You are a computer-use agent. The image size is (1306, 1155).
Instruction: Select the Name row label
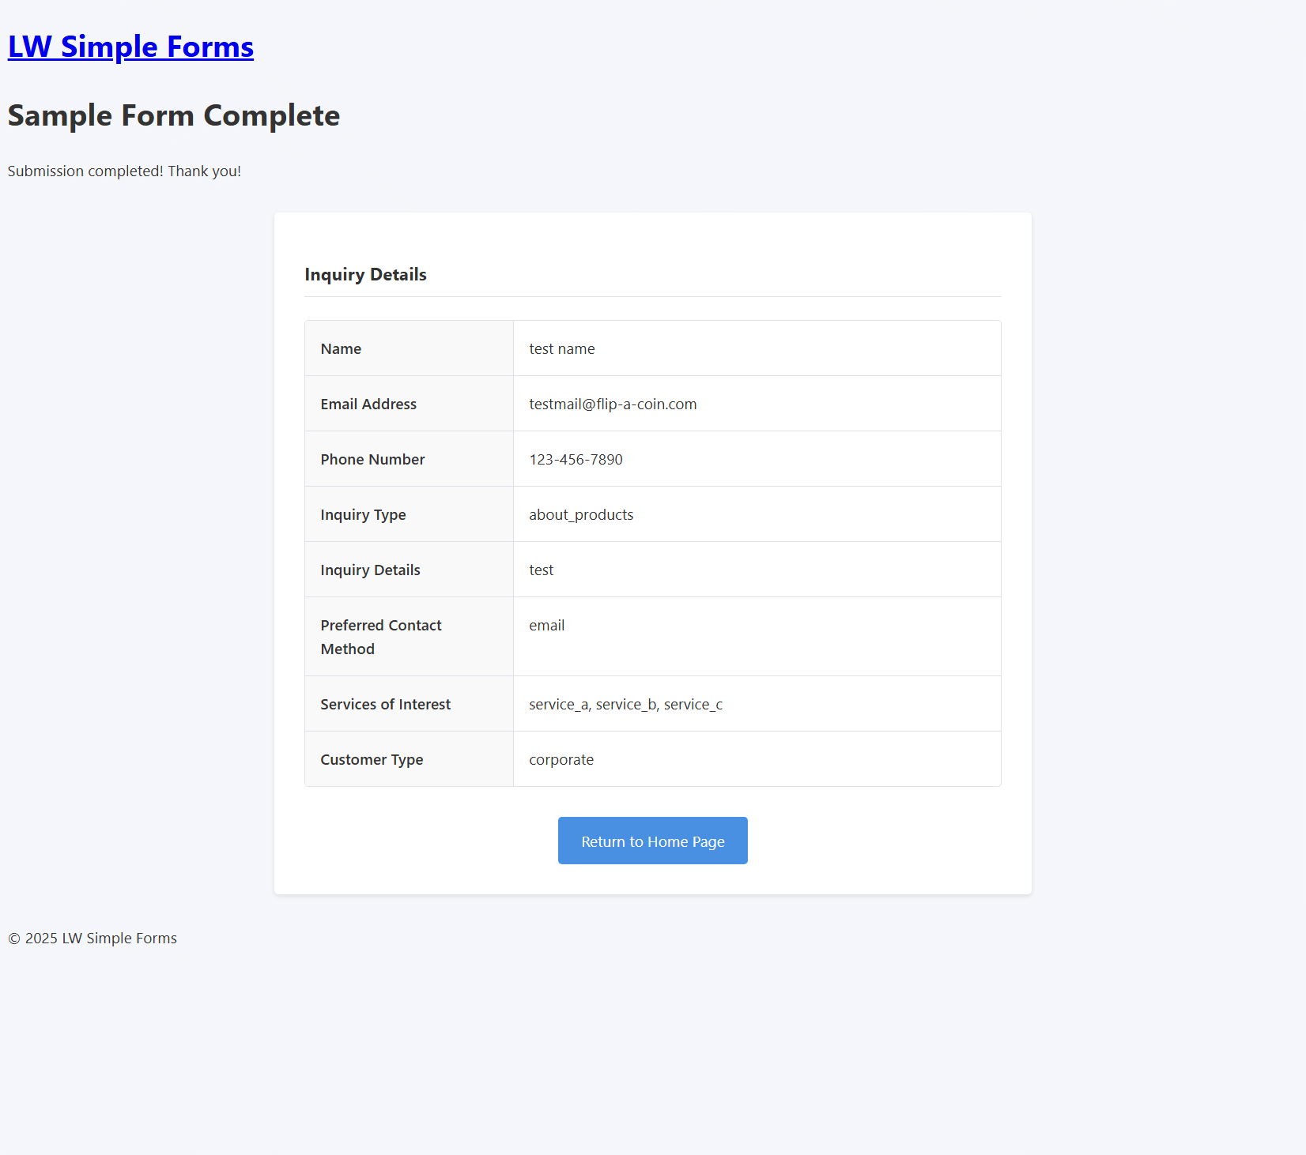[x=340, y=348]
